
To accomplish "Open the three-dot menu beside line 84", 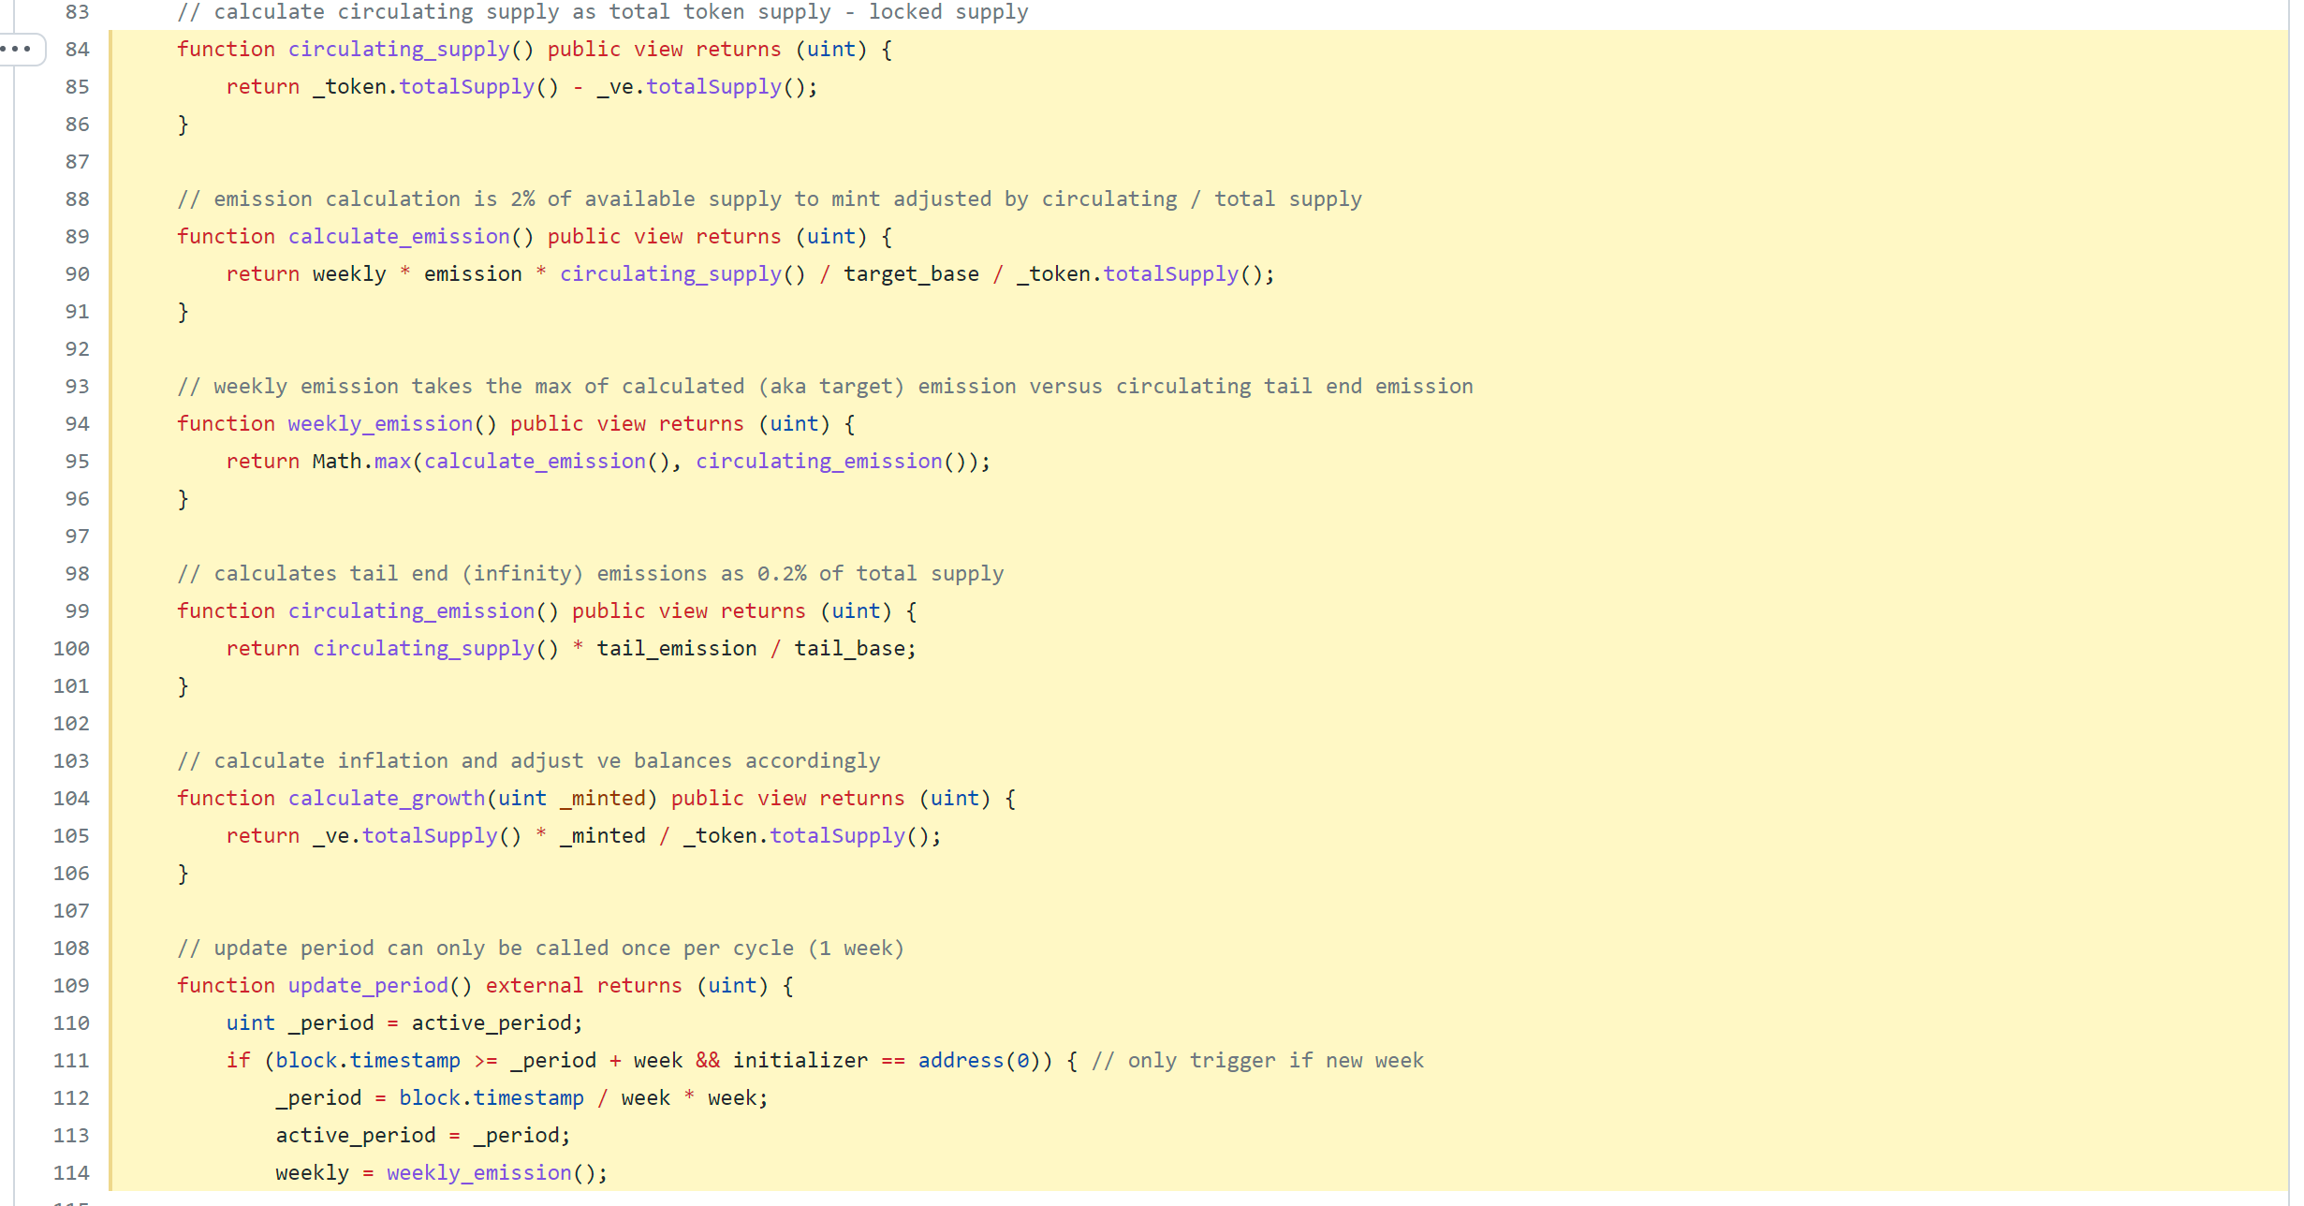I will pos(18,49).
